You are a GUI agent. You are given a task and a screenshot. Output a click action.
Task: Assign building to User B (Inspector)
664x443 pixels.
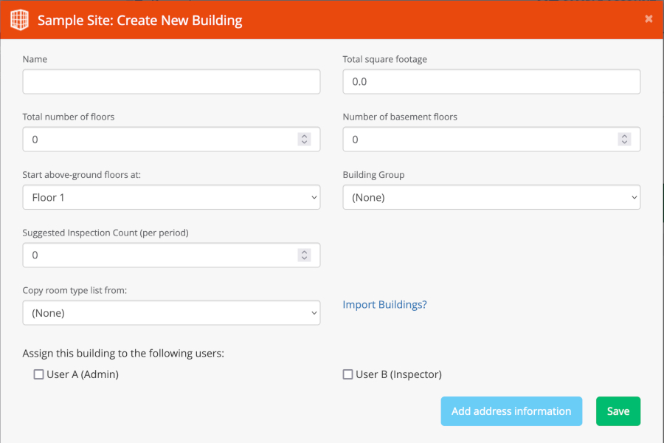348,374
